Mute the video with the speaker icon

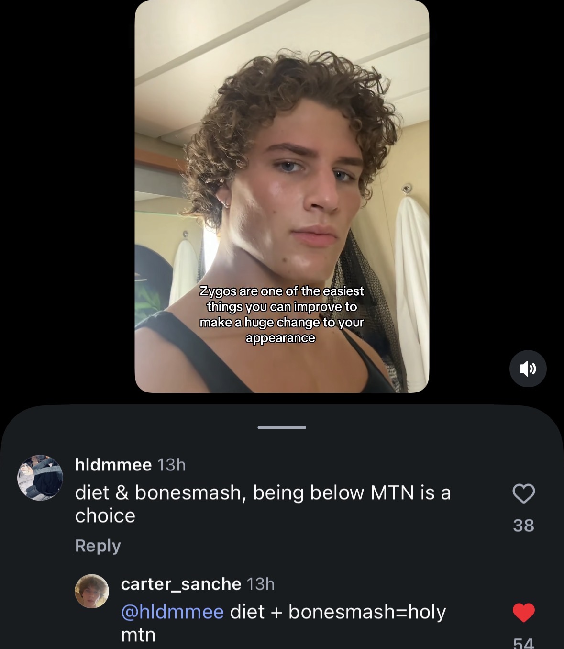pos(528,369)
